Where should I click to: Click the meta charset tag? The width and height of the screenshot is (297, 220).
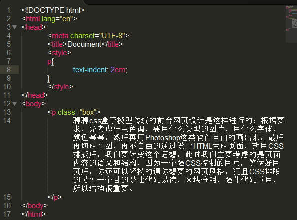[x=88, y=36]
